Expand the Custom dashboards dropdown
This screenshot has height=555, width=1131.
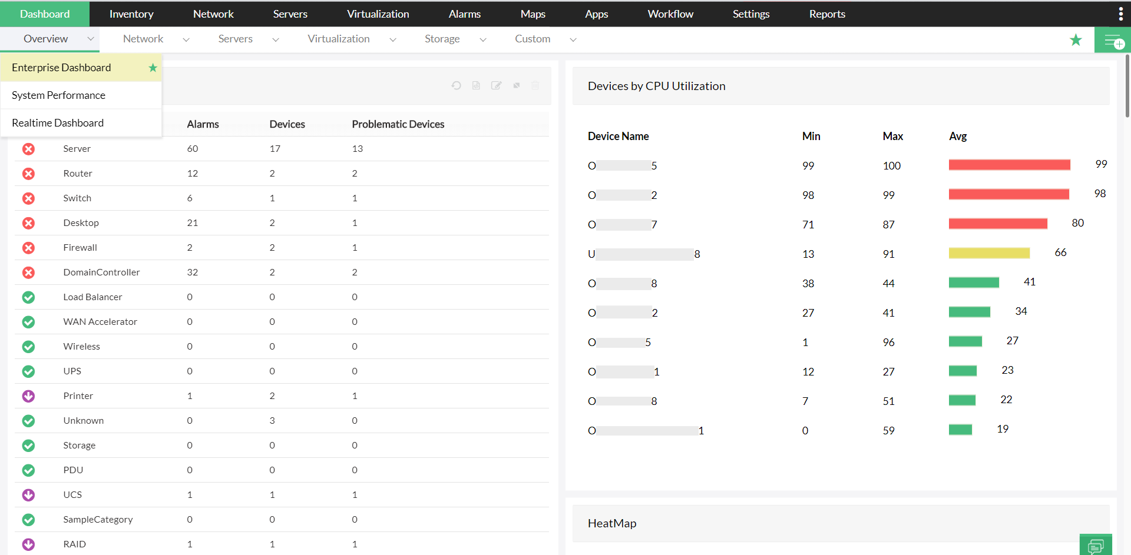coord(573,39)
